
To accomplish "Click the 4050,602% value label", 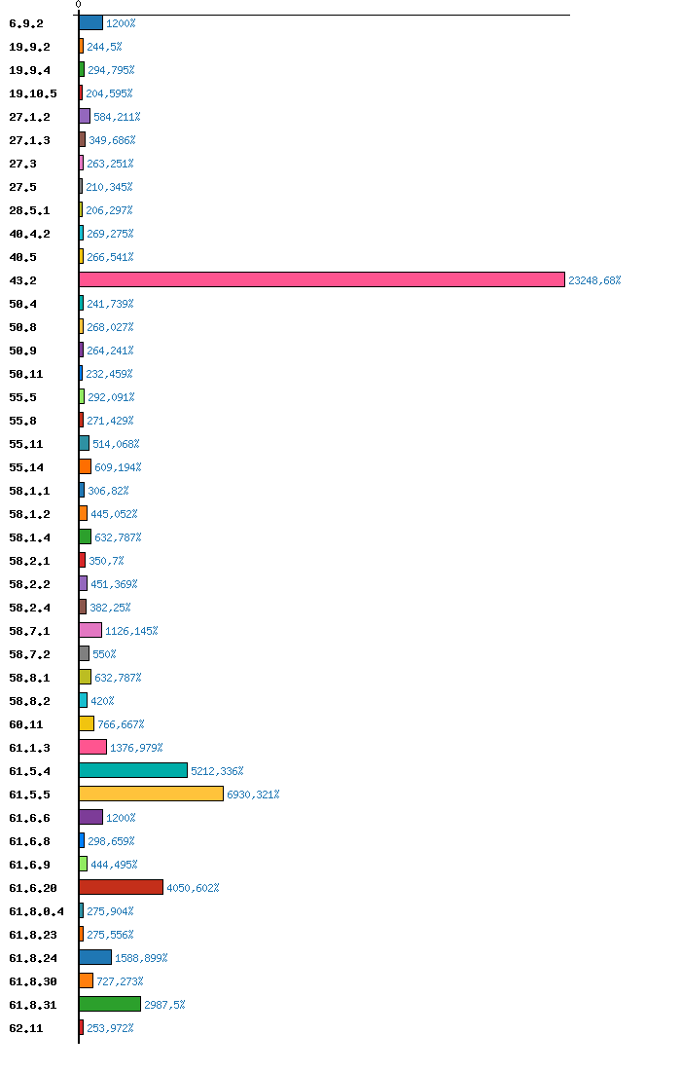I will pos(193,888).
